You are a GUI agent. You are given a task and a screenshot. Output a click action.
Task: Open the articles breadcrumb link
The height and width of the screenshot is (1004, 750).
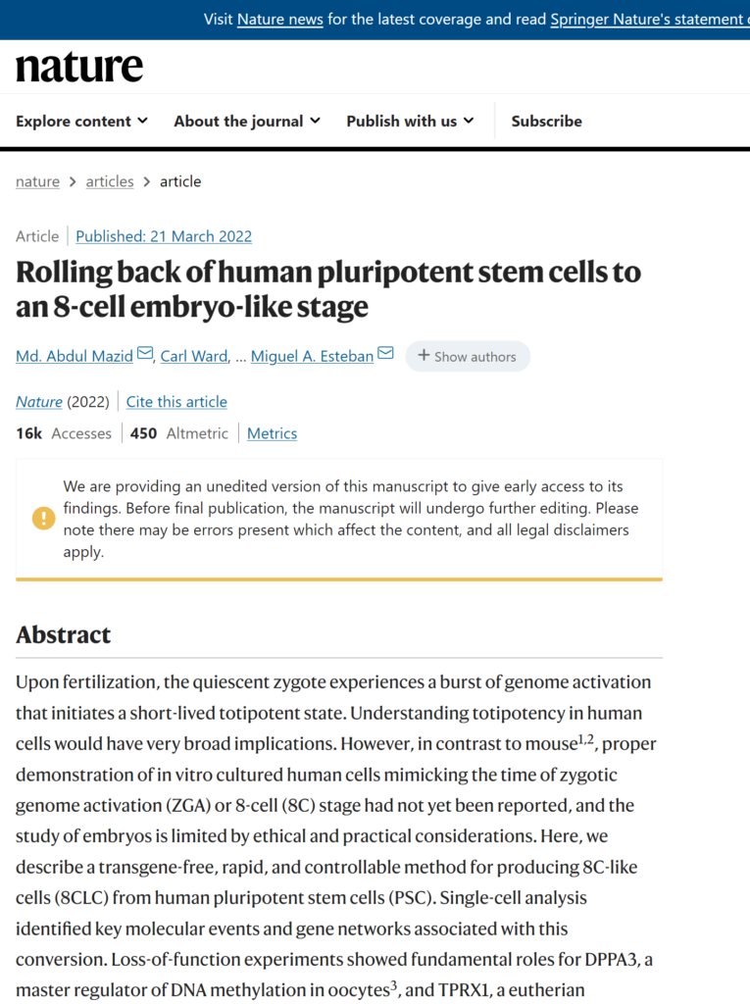coord(110,181)
